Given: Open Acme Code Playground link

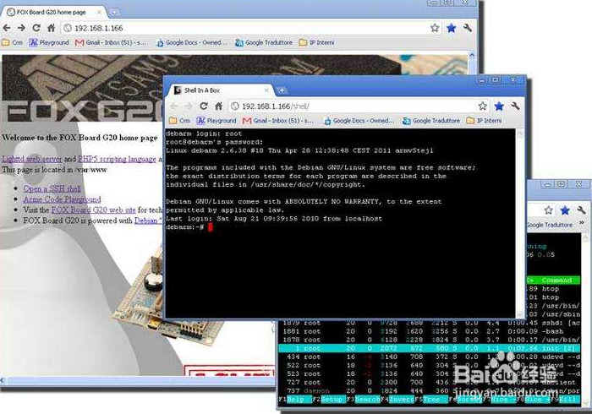Looking at the screenshot, I should click(x=62, y=199).
